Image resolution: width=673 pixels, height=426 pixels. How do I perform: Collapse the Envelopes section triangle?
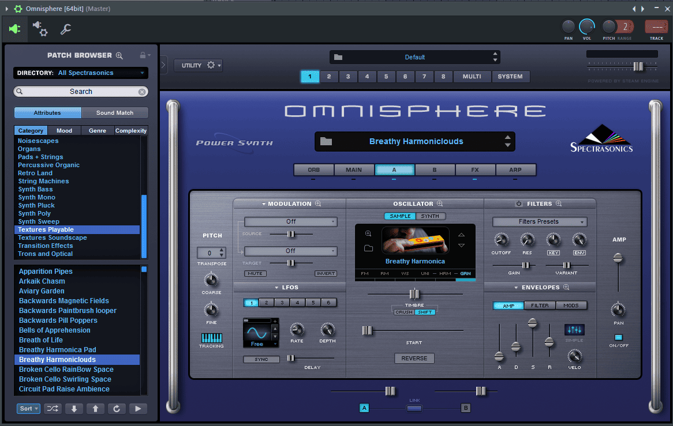click(516, 288)
